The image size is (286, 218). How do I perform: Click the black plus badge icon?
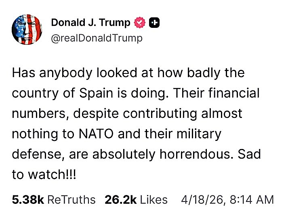point(154,23)
